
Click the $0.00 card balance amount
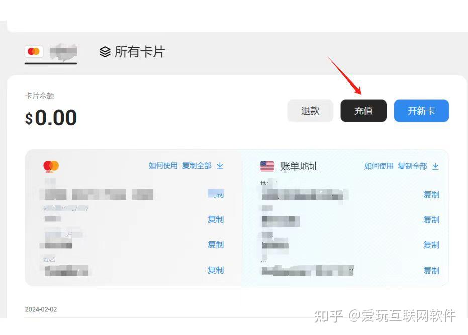[51, 117]
